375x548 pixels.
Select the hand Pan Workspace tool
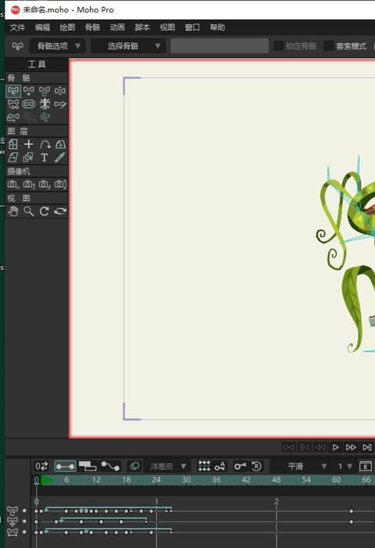pyautogui.click(x=13, y=211)
